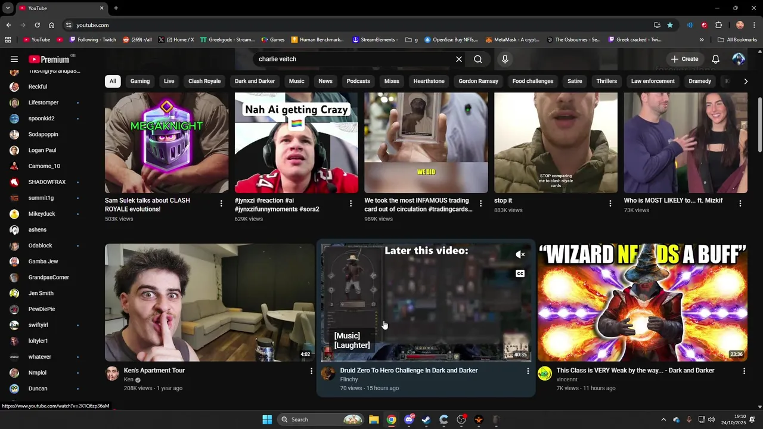Open options for This Class is VERY Weak
Image resolution: width=763 pixels, height=429 pixels.
click(x=744, y=371)
